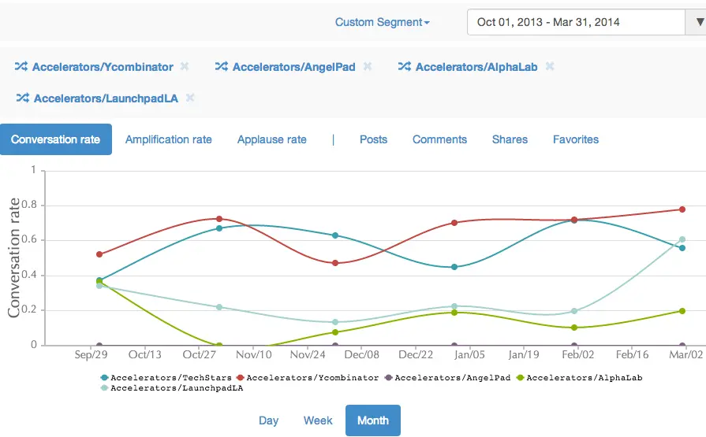Image resolution: width=706 pixels, height=437 pixels.
Task: Click shuffle icon beside Accelerators/AlphaLab
Action: (x=405, y=67)
